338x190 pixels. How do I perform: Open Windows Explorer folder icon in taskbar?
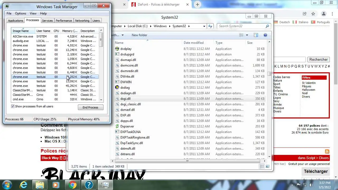click(40, 185)
